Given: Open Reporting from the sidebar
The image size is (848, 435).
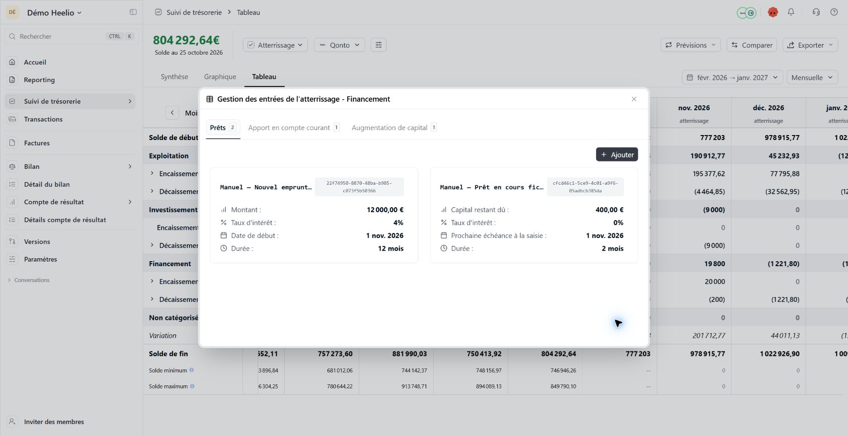Looking at the screenshot, I should (70, 80).
